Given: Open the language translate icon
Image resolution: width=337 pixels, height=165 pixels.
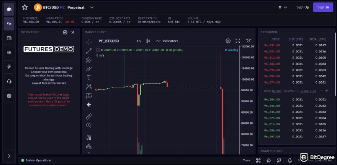Looking at the screenshot, I should coord(279,160).
